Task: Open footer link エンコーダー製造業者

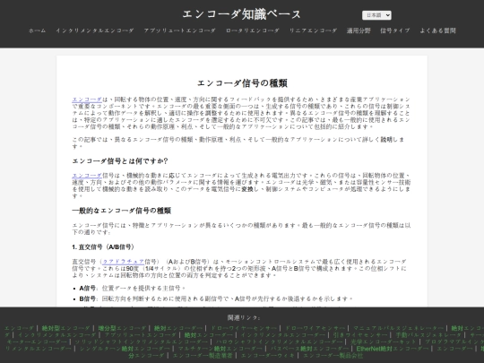Action: (203, 355)
